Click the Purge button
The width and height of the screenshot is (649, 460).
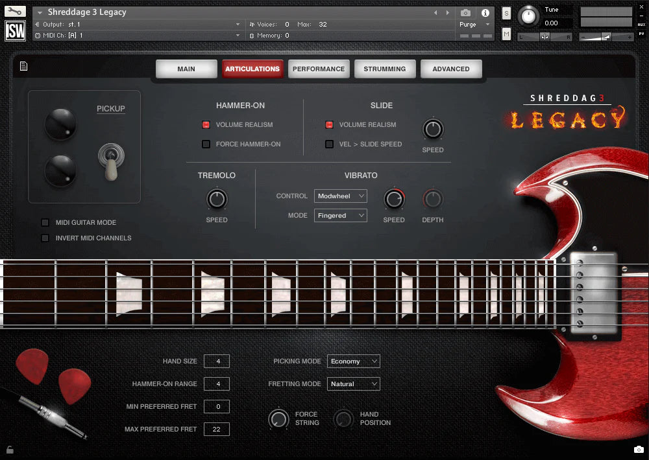click(467, 24)
